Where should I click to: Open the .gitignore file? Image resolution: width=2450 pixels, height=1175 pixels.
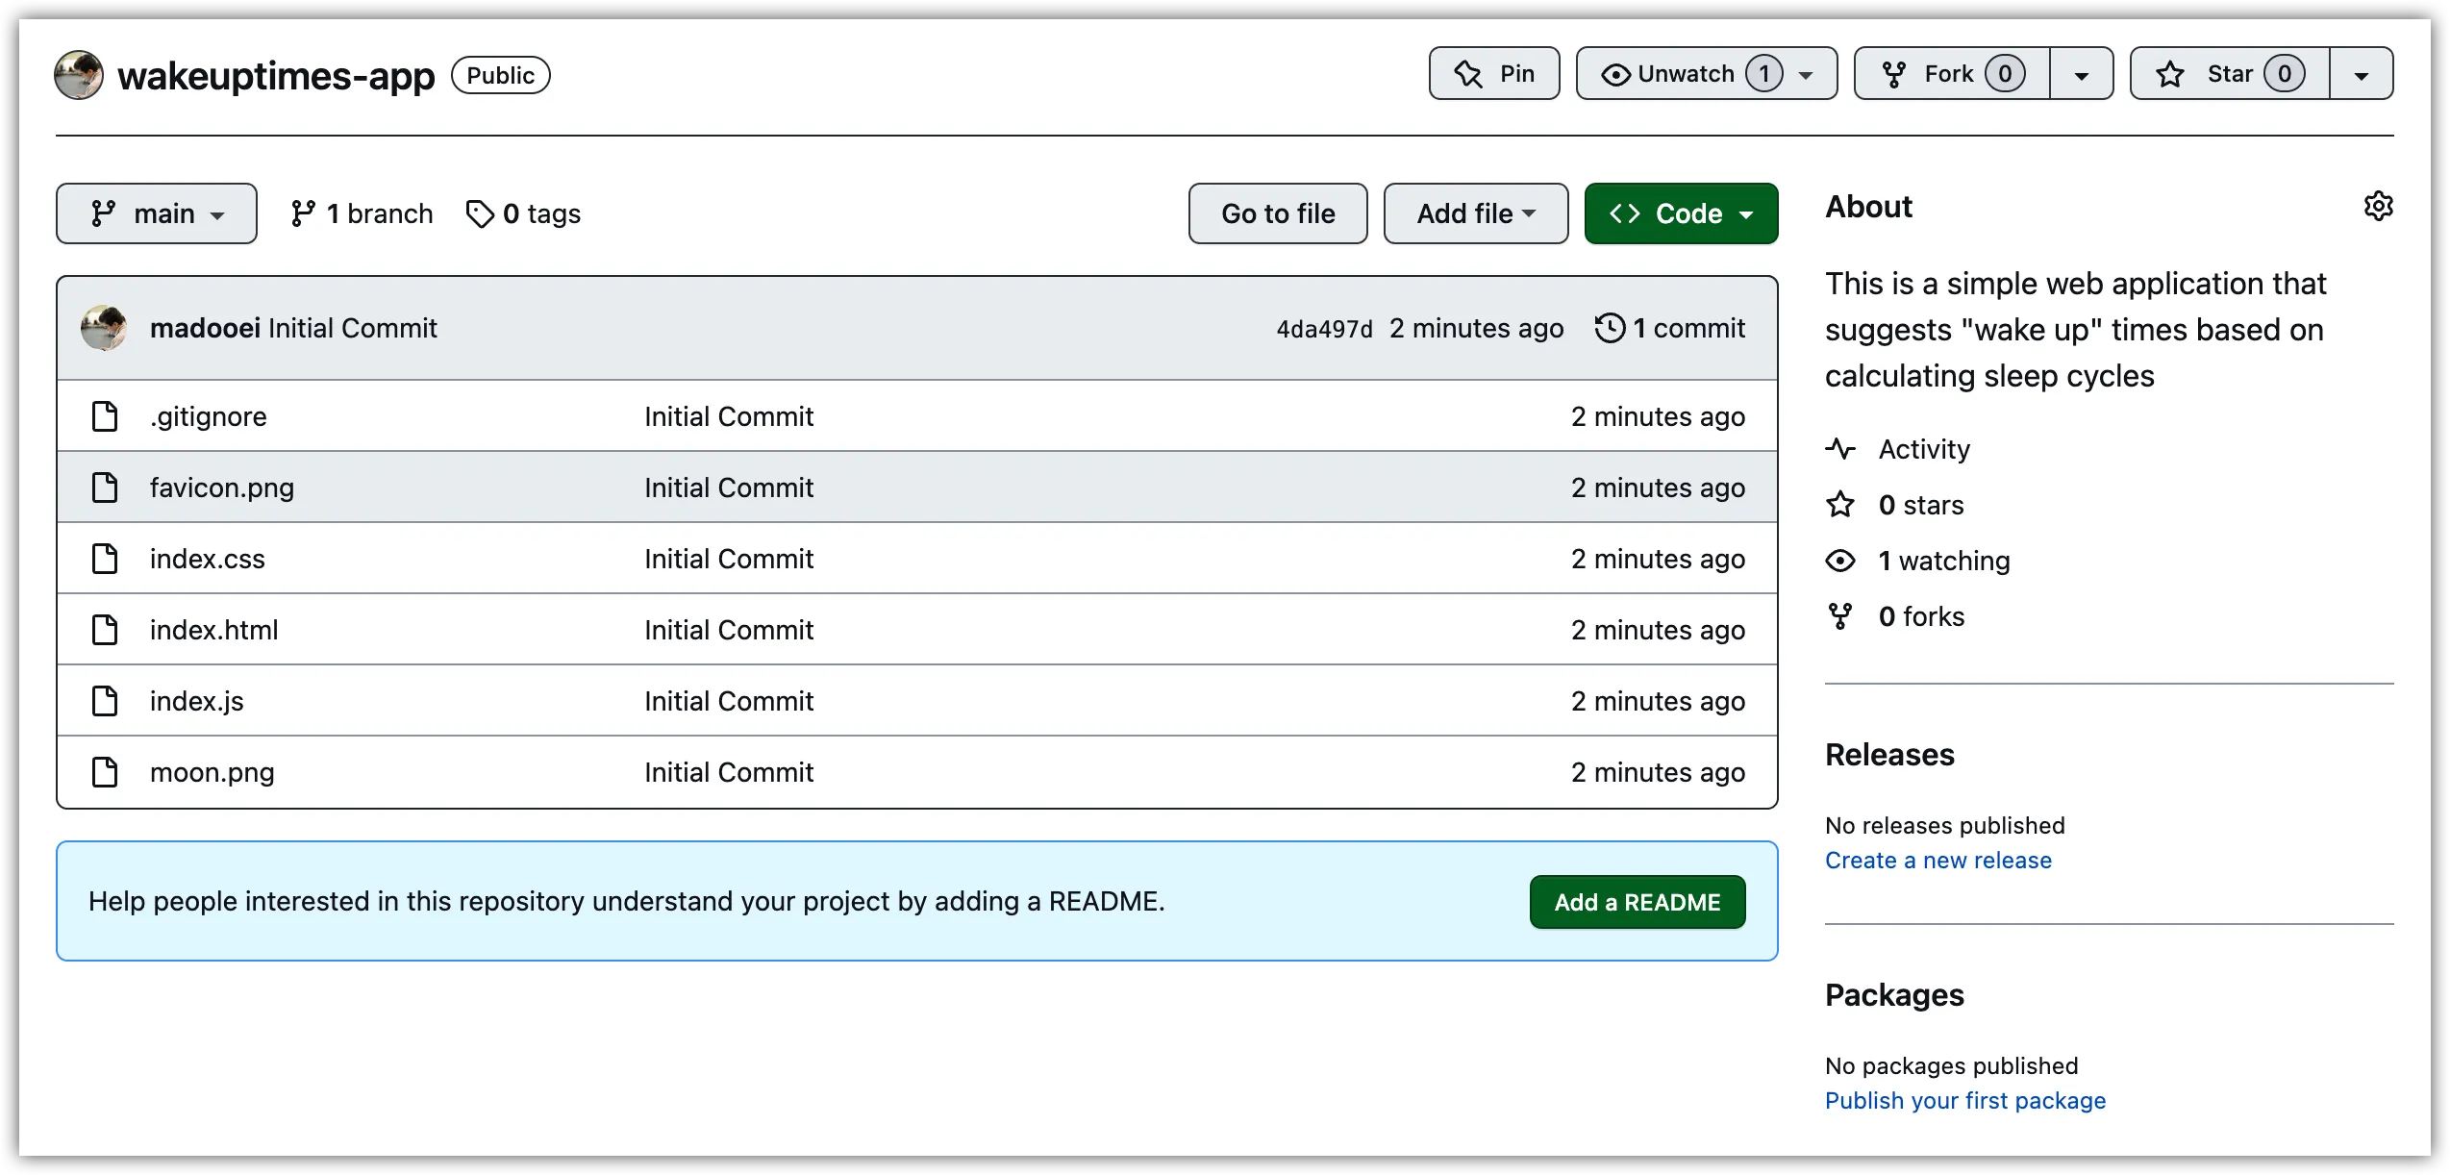[x=209, y=416]
